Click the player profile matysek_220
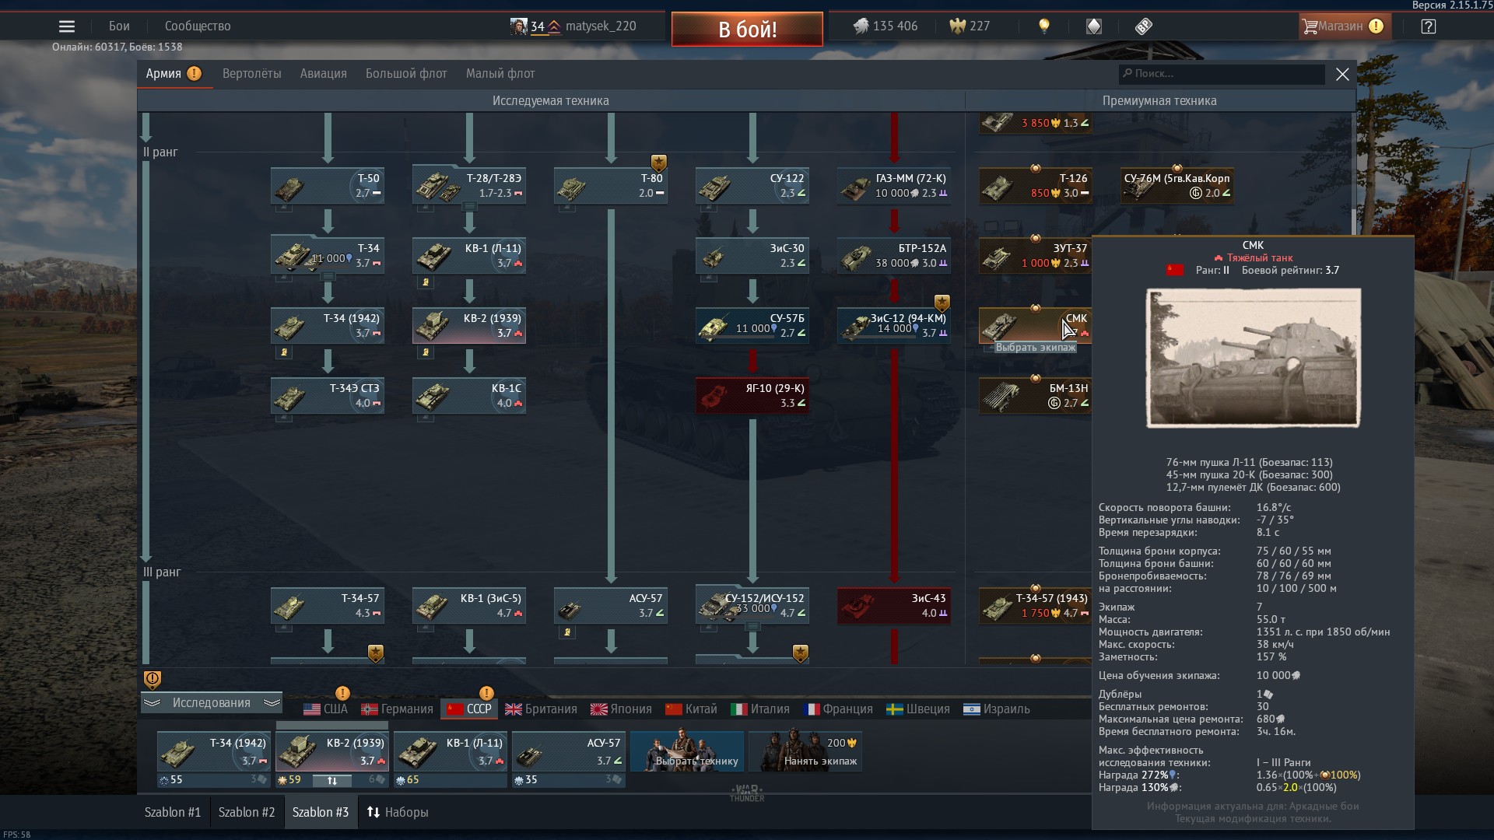Image resolution: width=1494 pixels, height=840 pixels. [573, 26]
